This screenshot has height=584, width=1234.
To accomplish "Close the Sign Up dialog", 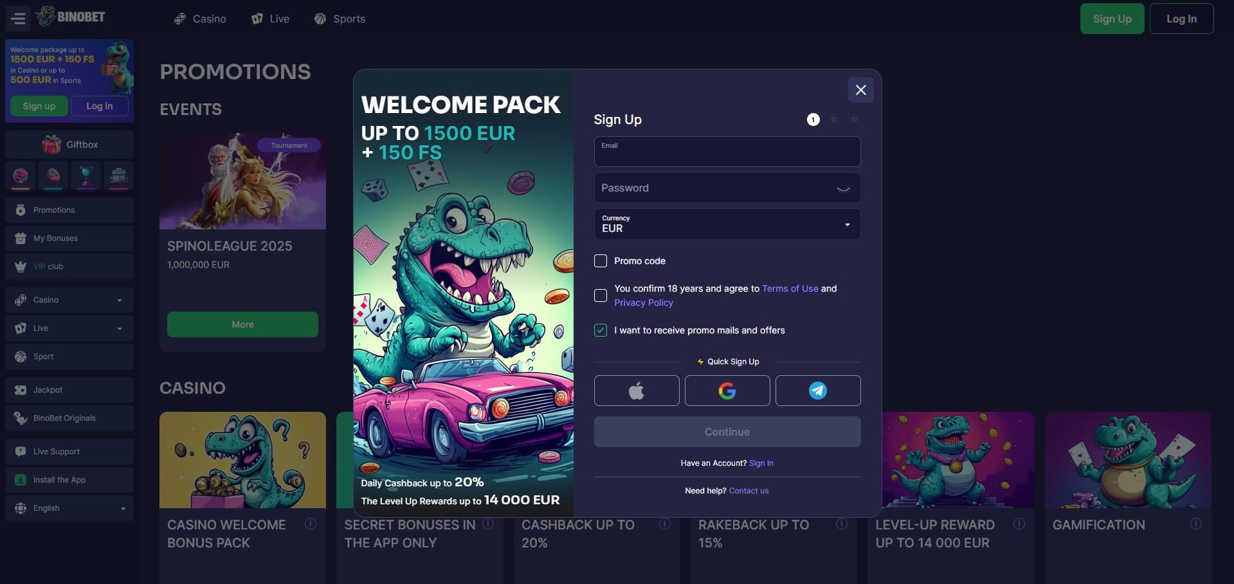I will (861, 90).
